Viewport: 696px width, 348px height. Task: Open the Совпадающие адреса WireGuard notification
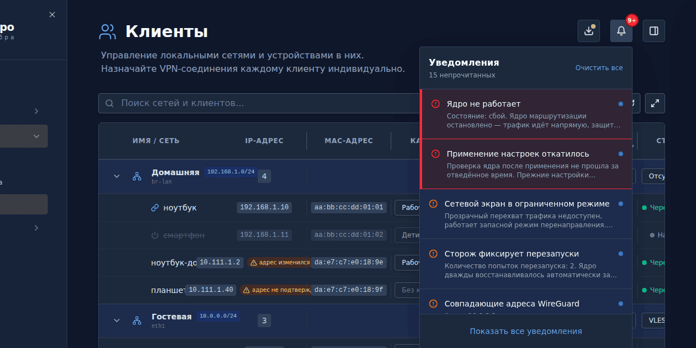pyautogui.click(x=526, y=301)
